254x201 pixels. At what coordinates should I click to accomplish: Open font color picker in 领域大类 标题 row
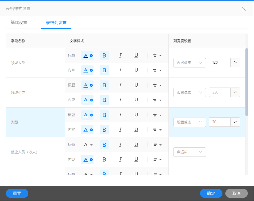click(86, 55)
